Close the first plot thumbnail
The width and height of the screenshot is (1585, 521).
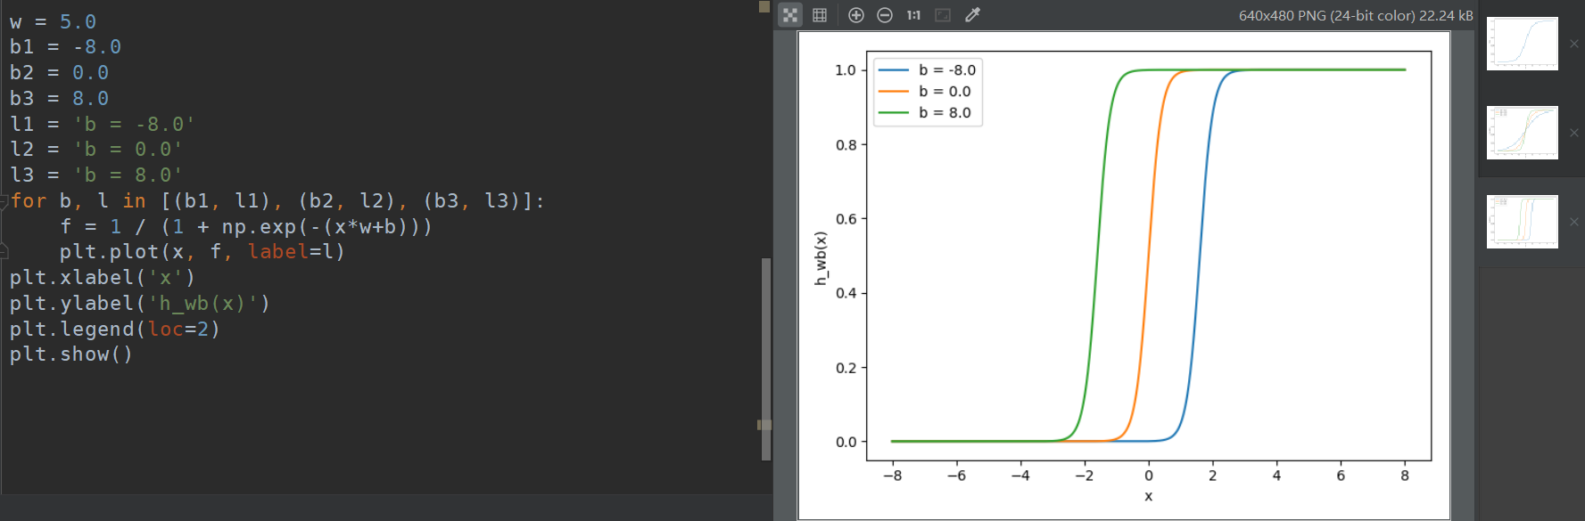coord(1574,44)
